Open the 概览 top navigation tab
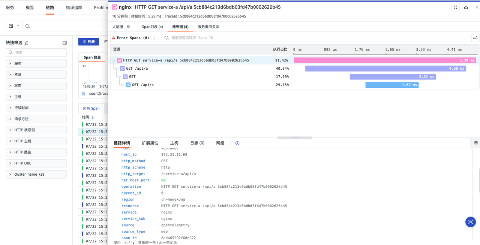 30,7
